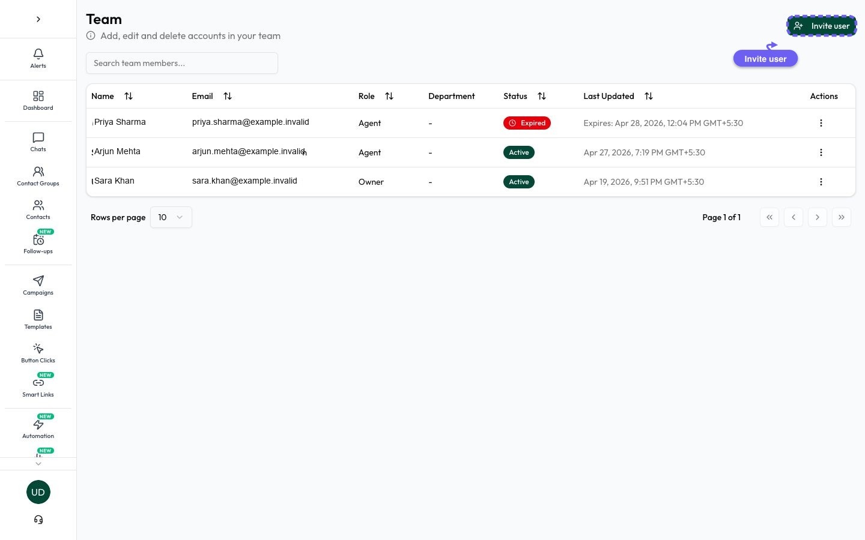The width and height of the screenshot is (865, 540).
Task: Open the UD user avatar menu
Action: [x=38, y=492]
